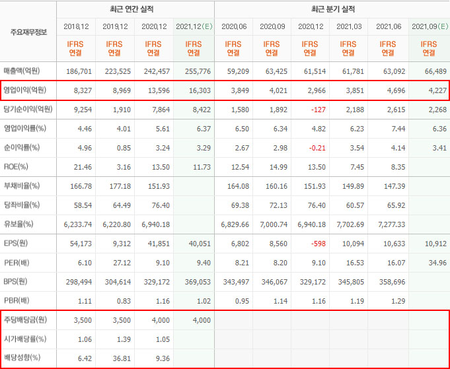Select the revenue value 255,776
Viewport: 450px width, 369px height.
(x=198, y=71)
